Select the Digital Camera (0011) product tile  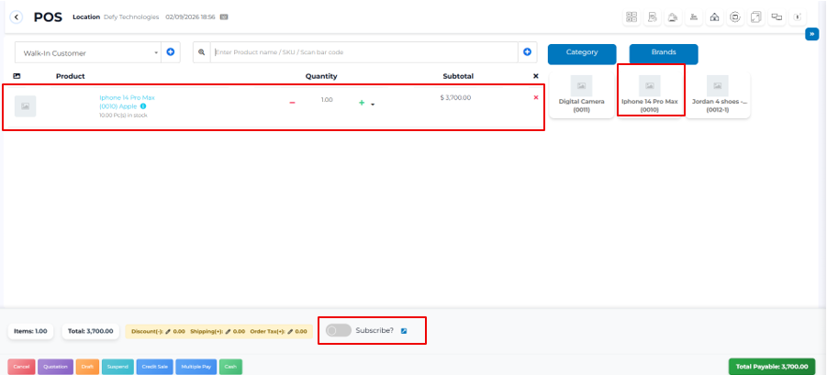[582, 97]
